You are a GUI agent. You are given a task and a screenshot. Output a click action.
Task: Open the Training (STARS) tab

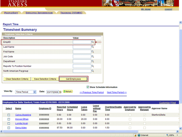(x=71, y=13)
